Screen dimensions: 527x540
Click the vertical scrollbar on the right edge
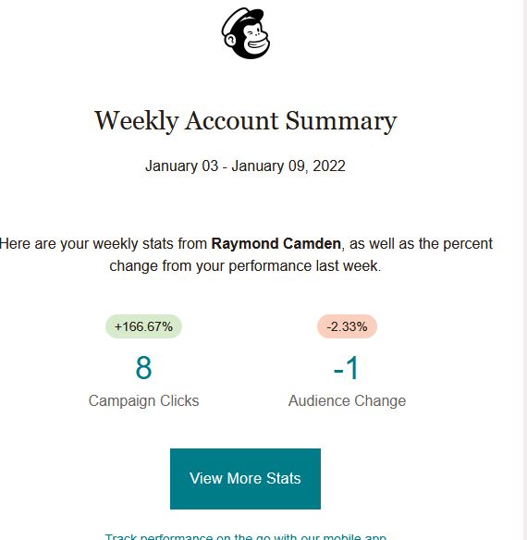[525, 270]
